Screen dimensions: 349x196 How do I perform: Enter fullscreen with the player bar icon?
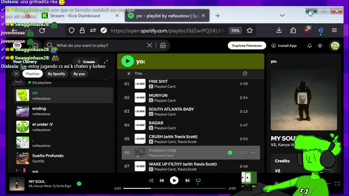[337, 184]
